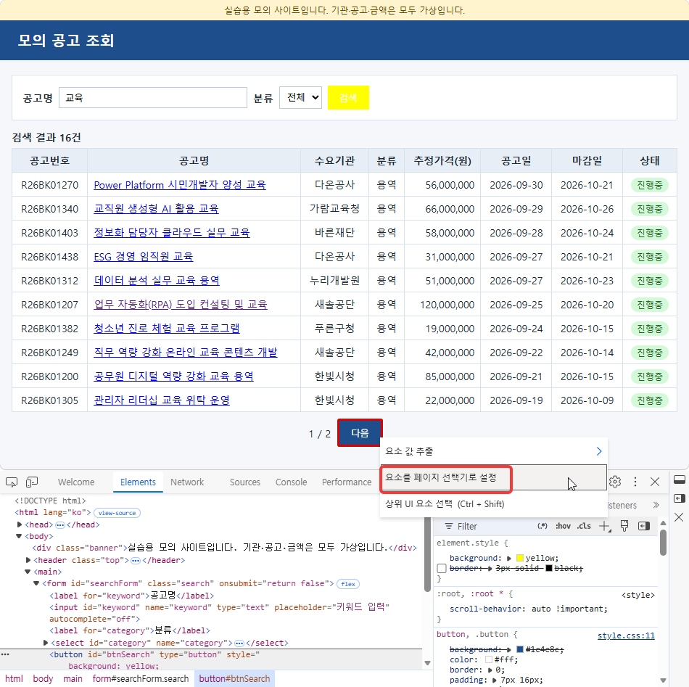
Task: Click the #fff white color swatch
Action: [489, 659]
